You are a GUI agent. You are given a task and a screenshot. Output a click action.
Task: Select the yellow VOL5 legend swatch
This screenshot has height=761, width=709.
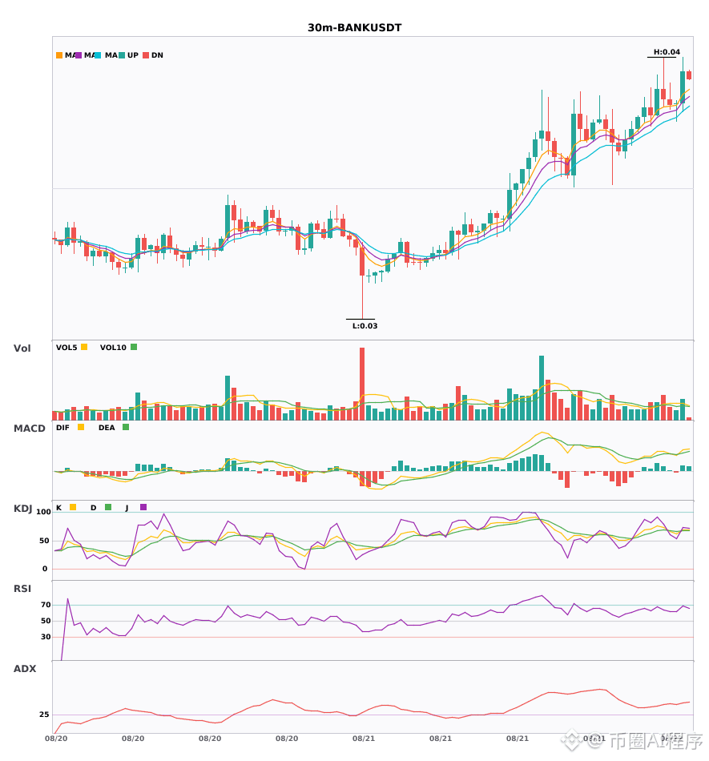click(84, 347)
